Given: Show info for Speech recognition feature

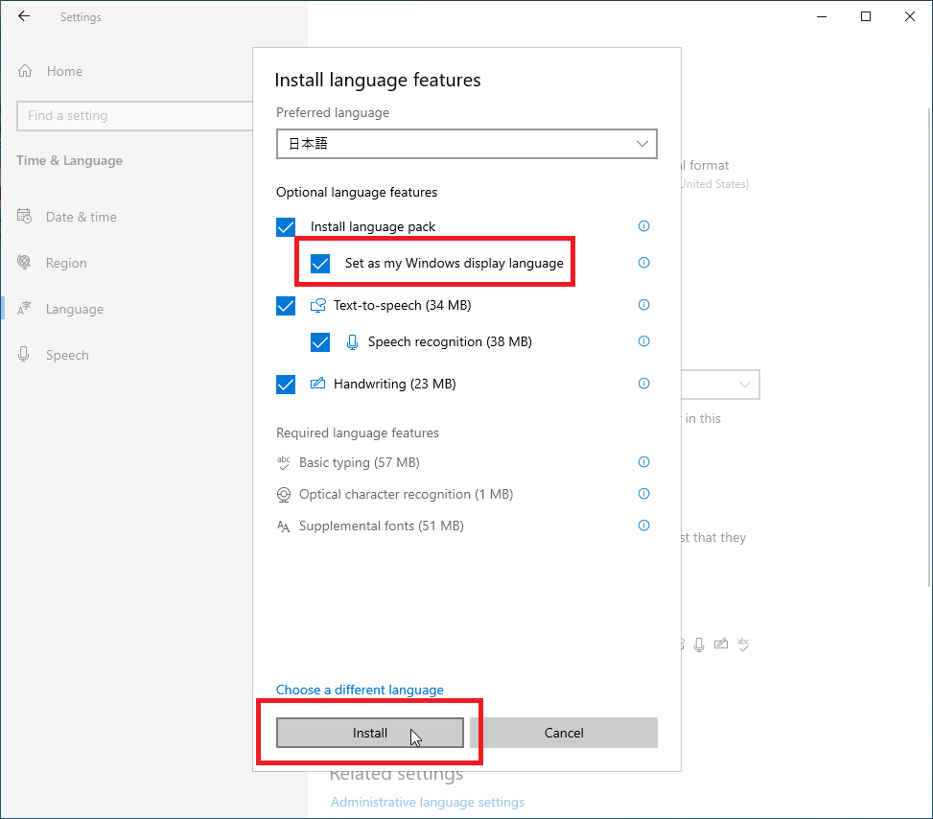Looking at the screenshot, I should click(x=643, y=341).
